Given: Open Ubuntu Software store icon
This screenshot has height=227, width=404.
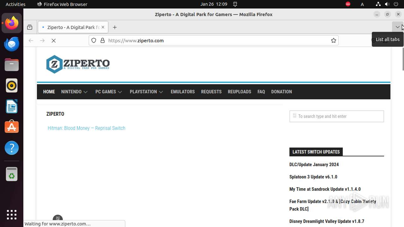Looking at the screenshot, I should (x=12, y=127).
